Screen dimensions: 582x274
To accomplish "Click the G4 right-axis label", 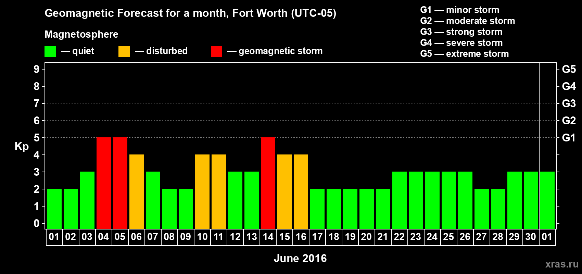I will [569, 86].
